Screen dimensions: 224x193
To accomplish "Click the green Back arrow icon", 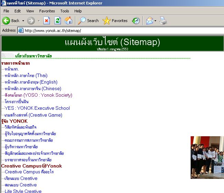I will [x=6, y=21].
